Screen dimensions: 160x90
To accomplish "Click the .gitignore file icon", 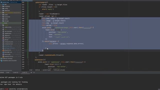I will click(x=3, y=35).
